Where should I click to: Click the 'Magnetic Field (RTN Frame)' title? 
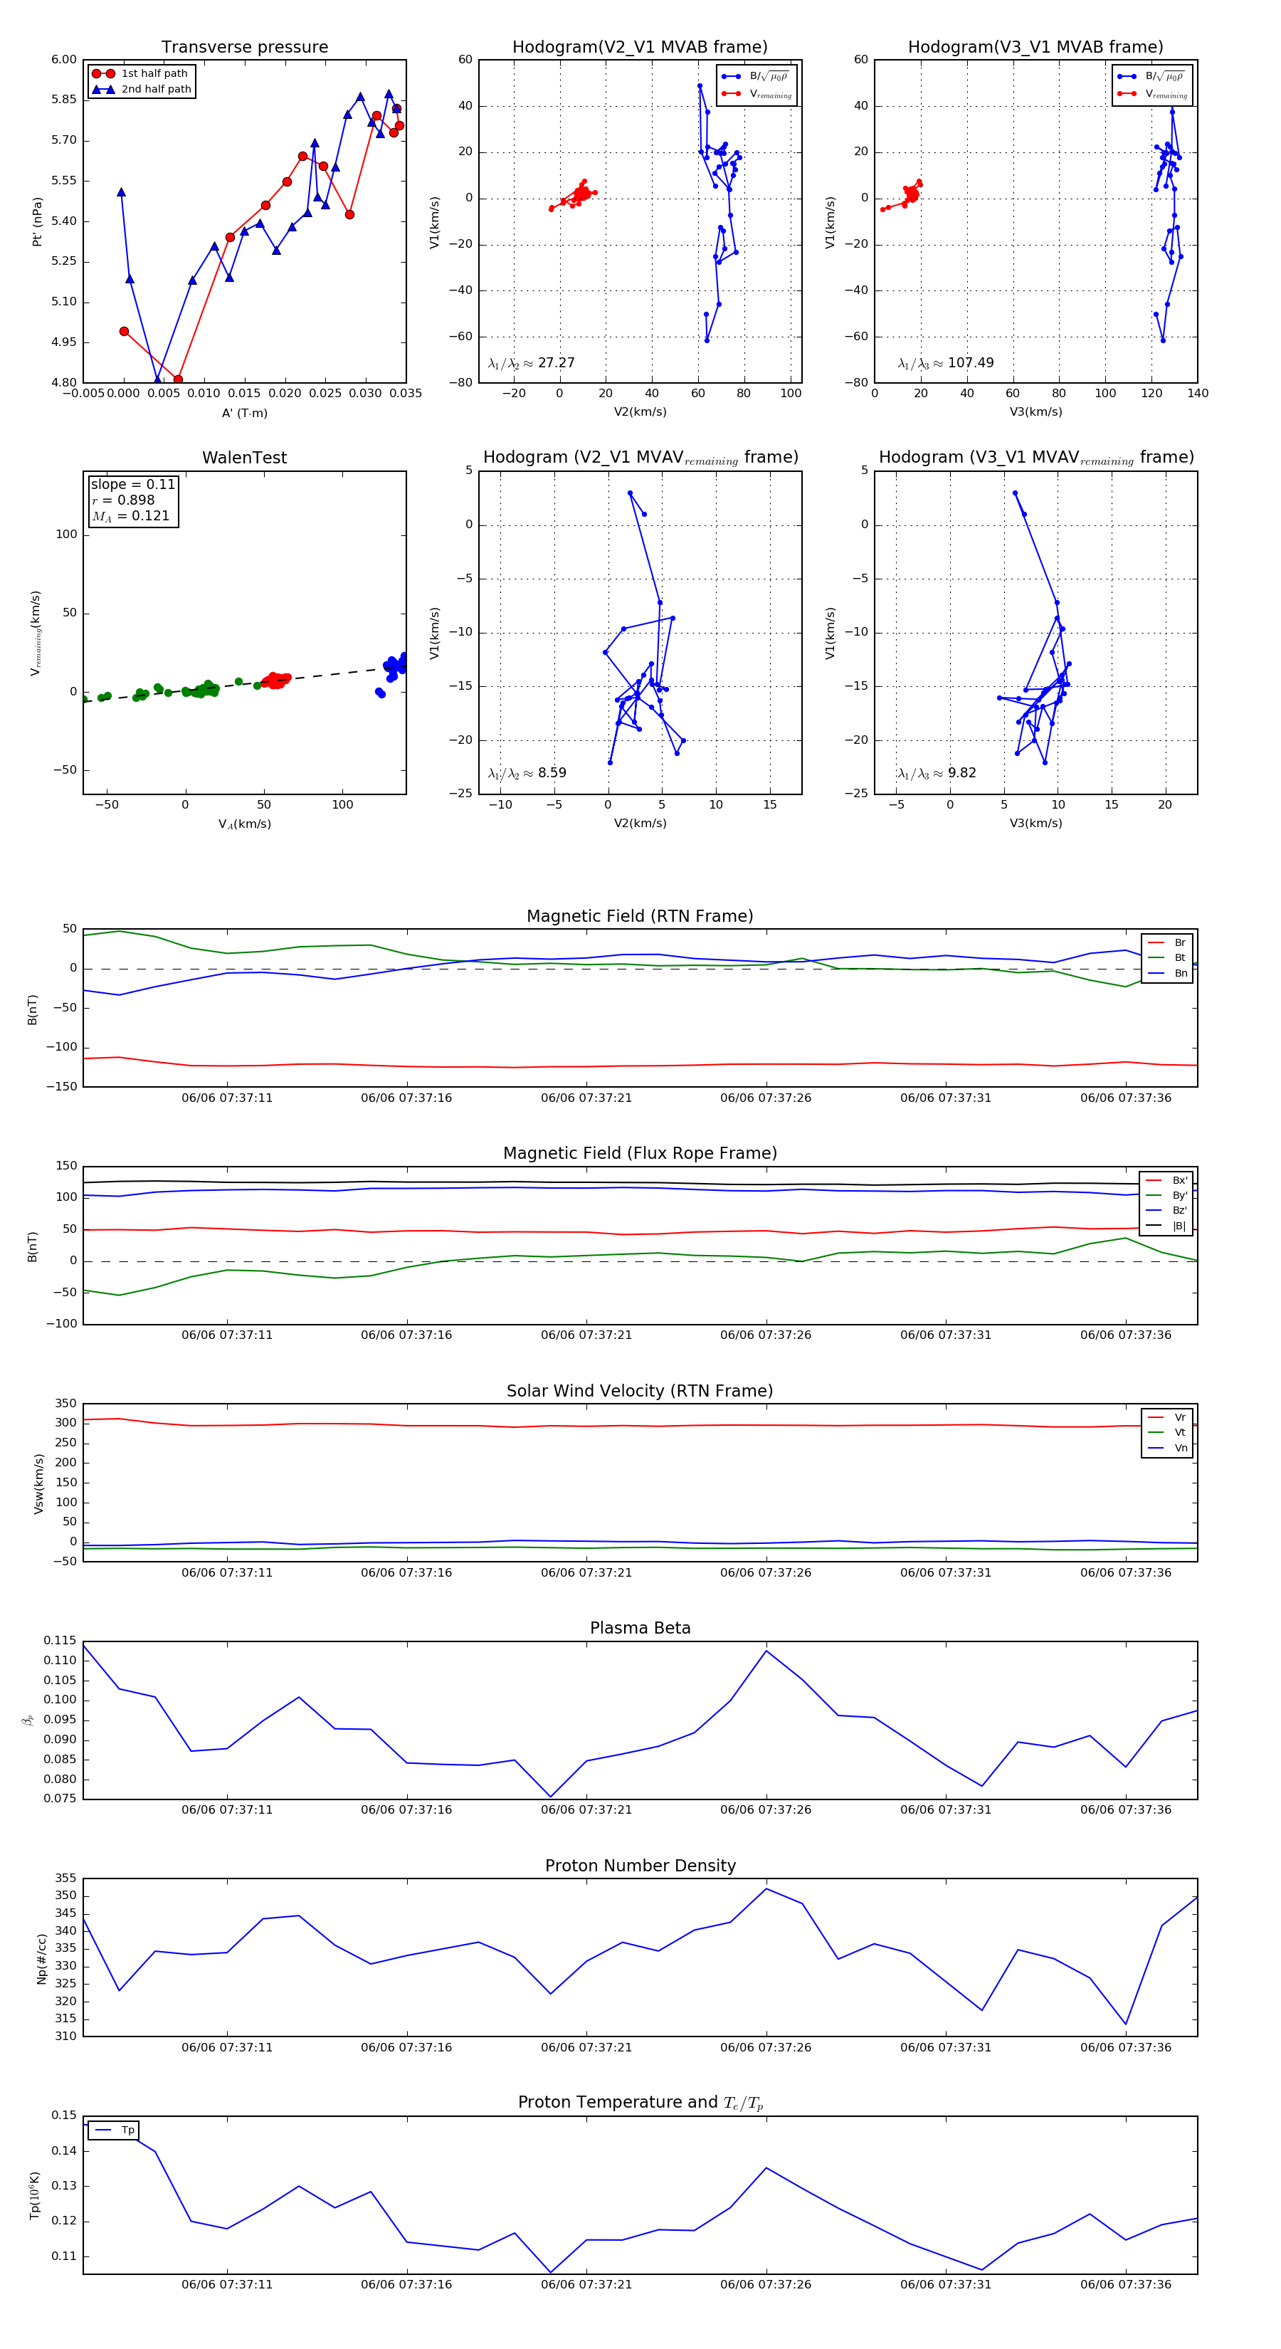tap(639, 916)
